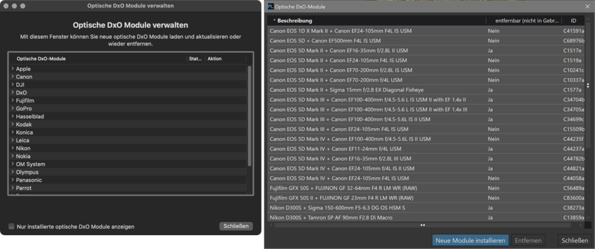Expand the Nikon module group
The width and height of the screenshot is (595, 249).
13,148
